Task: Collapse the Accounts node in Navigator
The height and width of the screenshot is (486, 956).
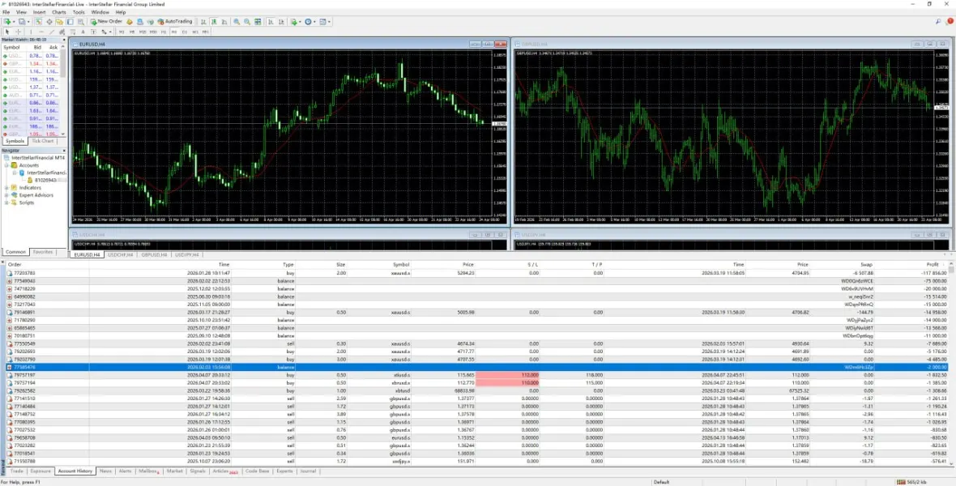Action: pyautogui.click(x=6, y=165)
